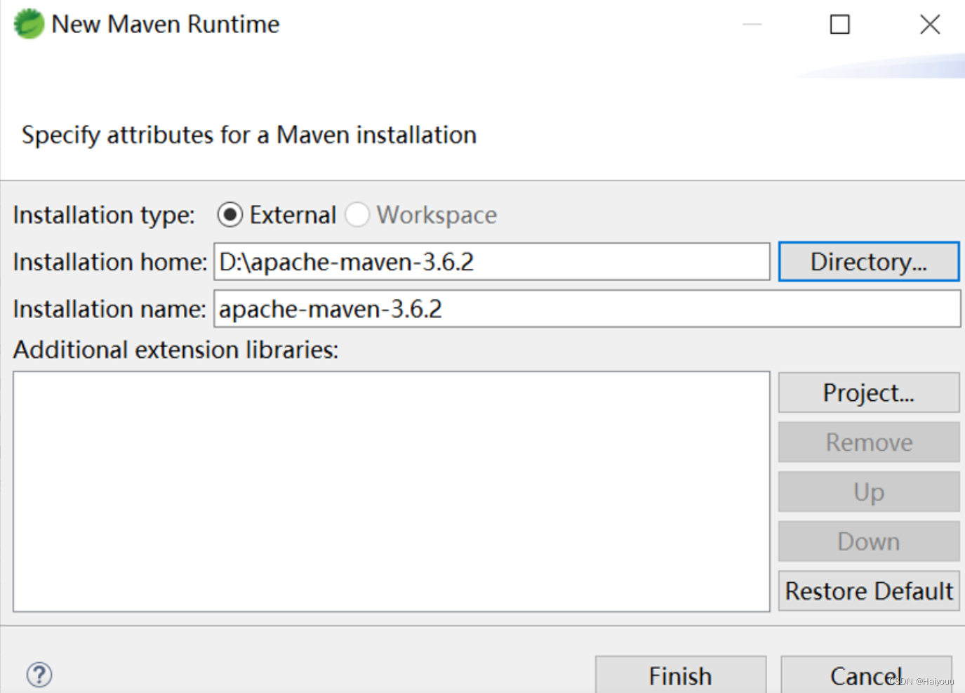Maximize the New Maven Runtime window
The height and width of the screenshot is (693, 965).
839,24
